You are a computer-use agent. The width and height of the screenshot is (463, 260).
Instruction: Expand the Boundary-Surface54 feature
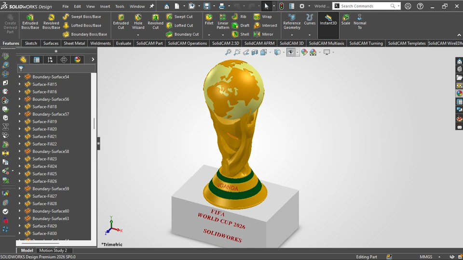tap(20, 77)
